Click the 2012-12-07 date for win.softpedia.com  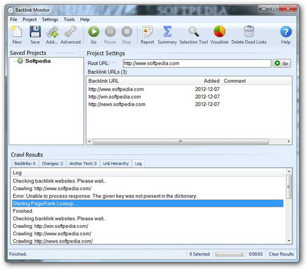tap(208, 97)
